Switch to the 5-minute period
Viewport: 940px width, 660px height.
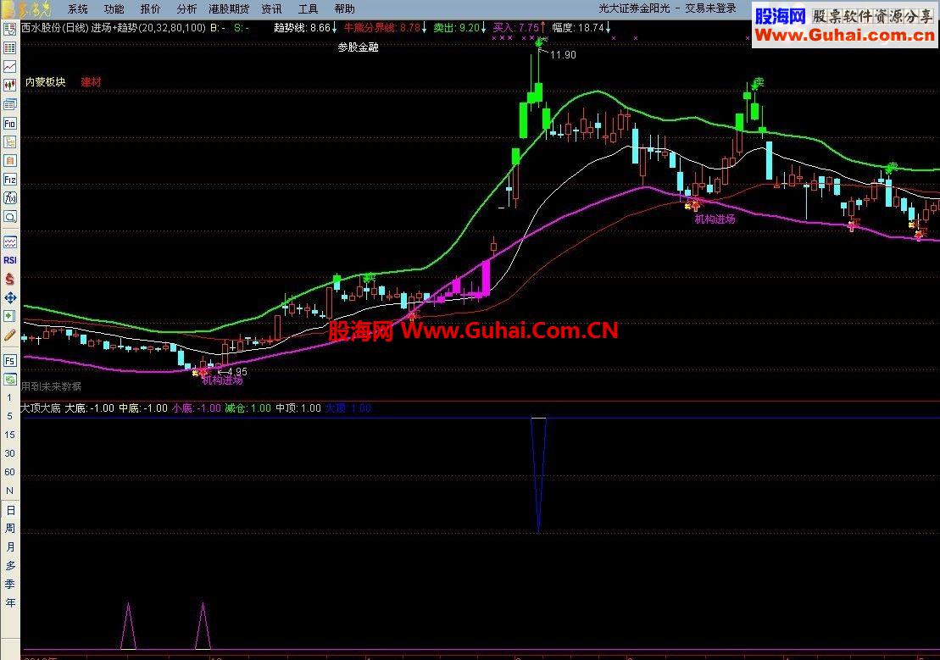click(9, 416)
